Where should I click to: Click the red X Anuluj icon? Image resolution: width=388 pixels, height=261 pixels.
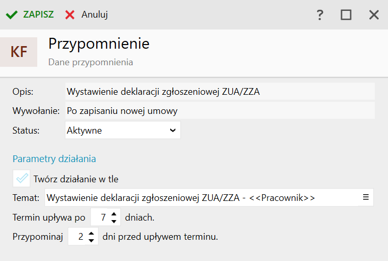(70, 15)
